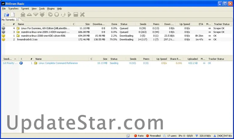The height and width of the screenshot is (139, 234).
Task: Click the blank document icon in toolbar
Action: [13, 15]
